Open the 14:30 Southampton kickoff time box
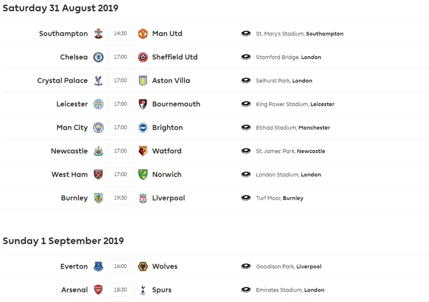This screenshot has width=429, height=302. pos(120,33)
